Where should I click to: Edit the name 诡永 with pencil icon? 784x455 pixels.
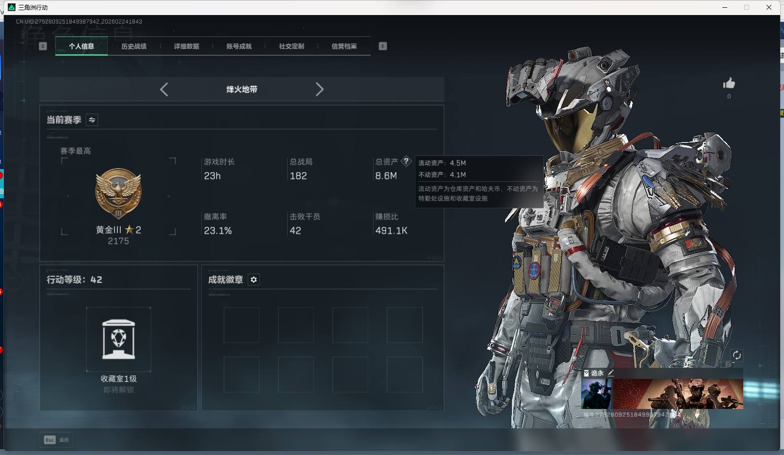click(611, 373)
